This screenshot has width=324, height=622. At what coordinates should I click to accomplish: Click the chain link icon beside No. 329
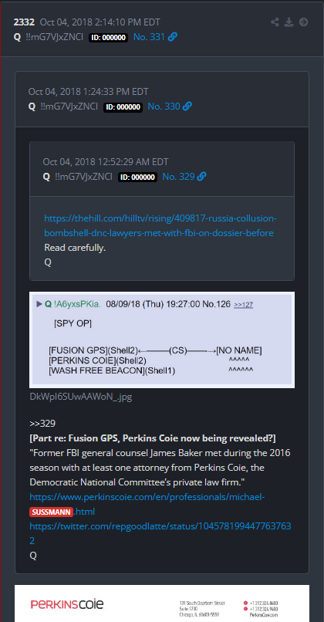(x=201, y=177)
